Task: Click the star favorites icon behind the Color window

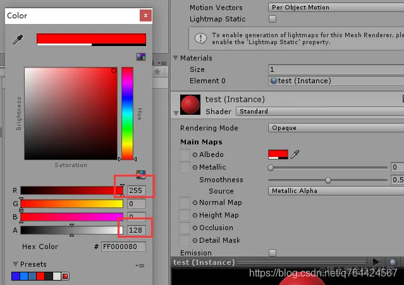Action: (157, 71)
